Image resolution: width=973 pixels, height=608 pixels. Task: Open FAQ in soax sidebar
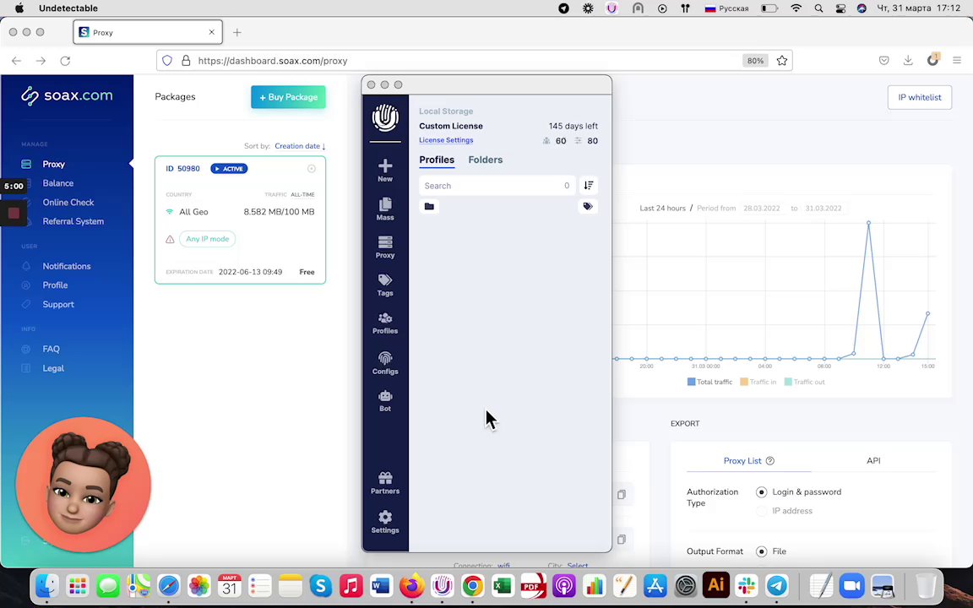[51, 350]
